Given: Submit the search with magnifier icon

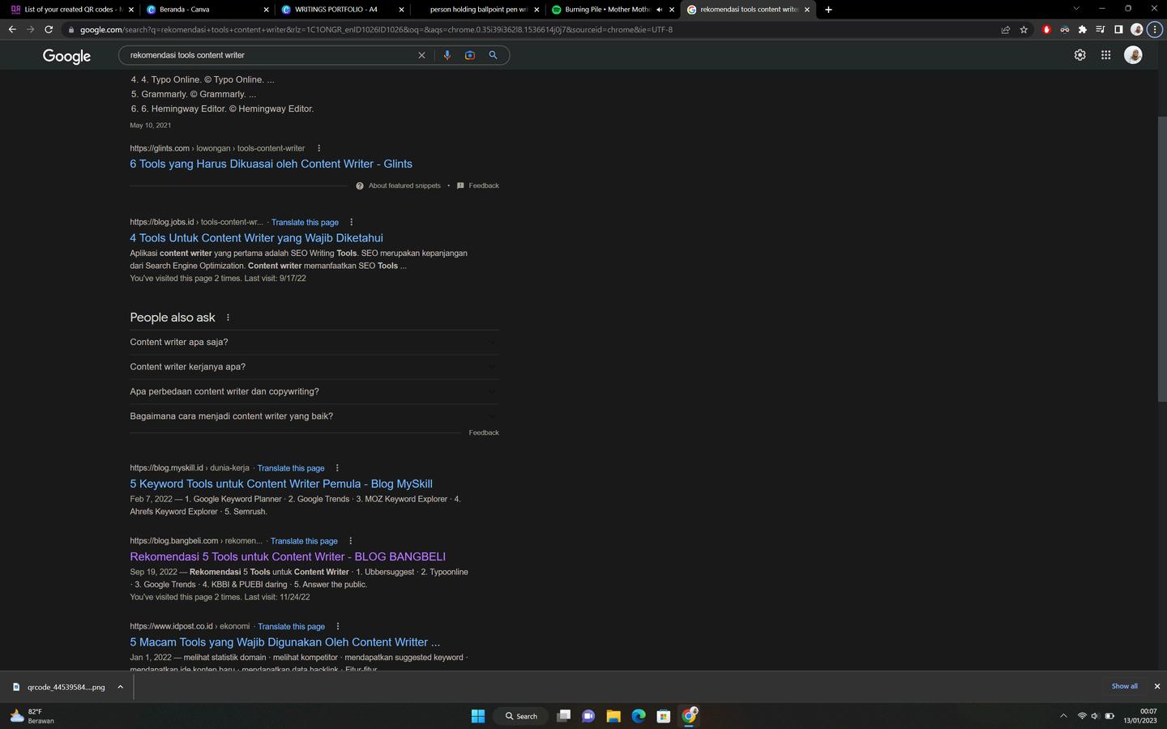Looking at the screenshot, I should point(493,55).
